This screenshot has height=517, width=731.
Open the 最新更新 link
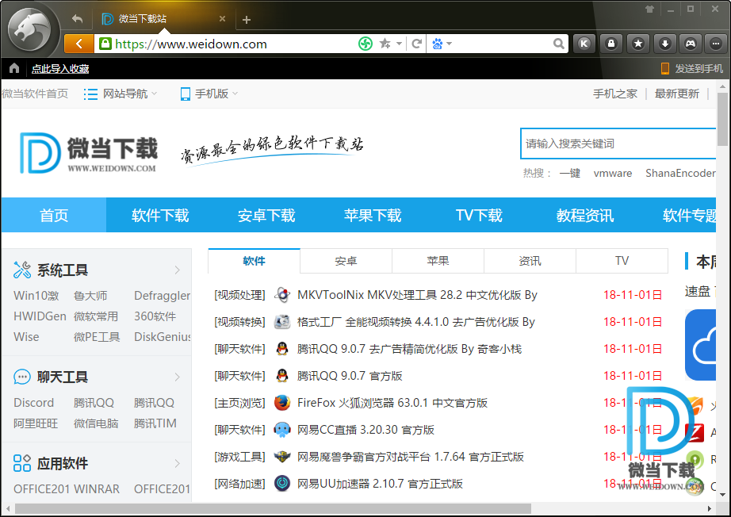coord(677,94)
